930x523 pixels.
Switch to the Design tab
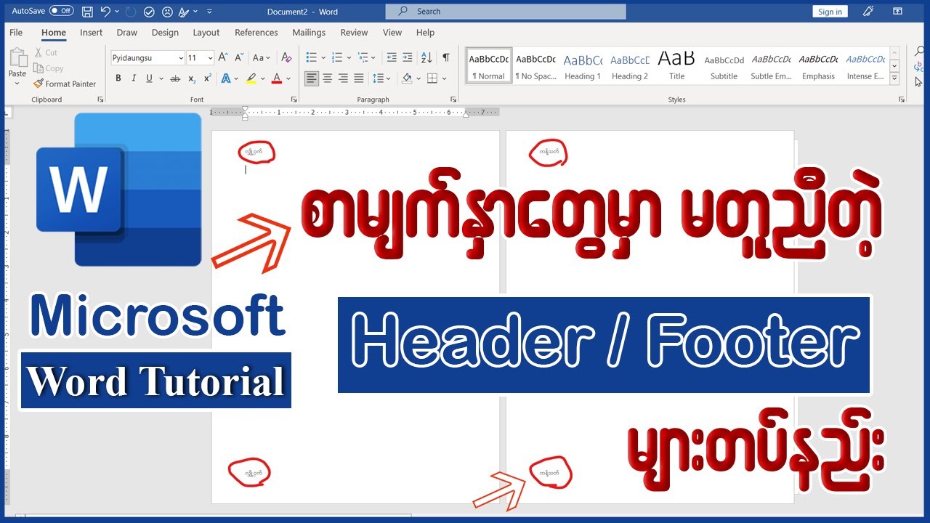tap(165, 33)
